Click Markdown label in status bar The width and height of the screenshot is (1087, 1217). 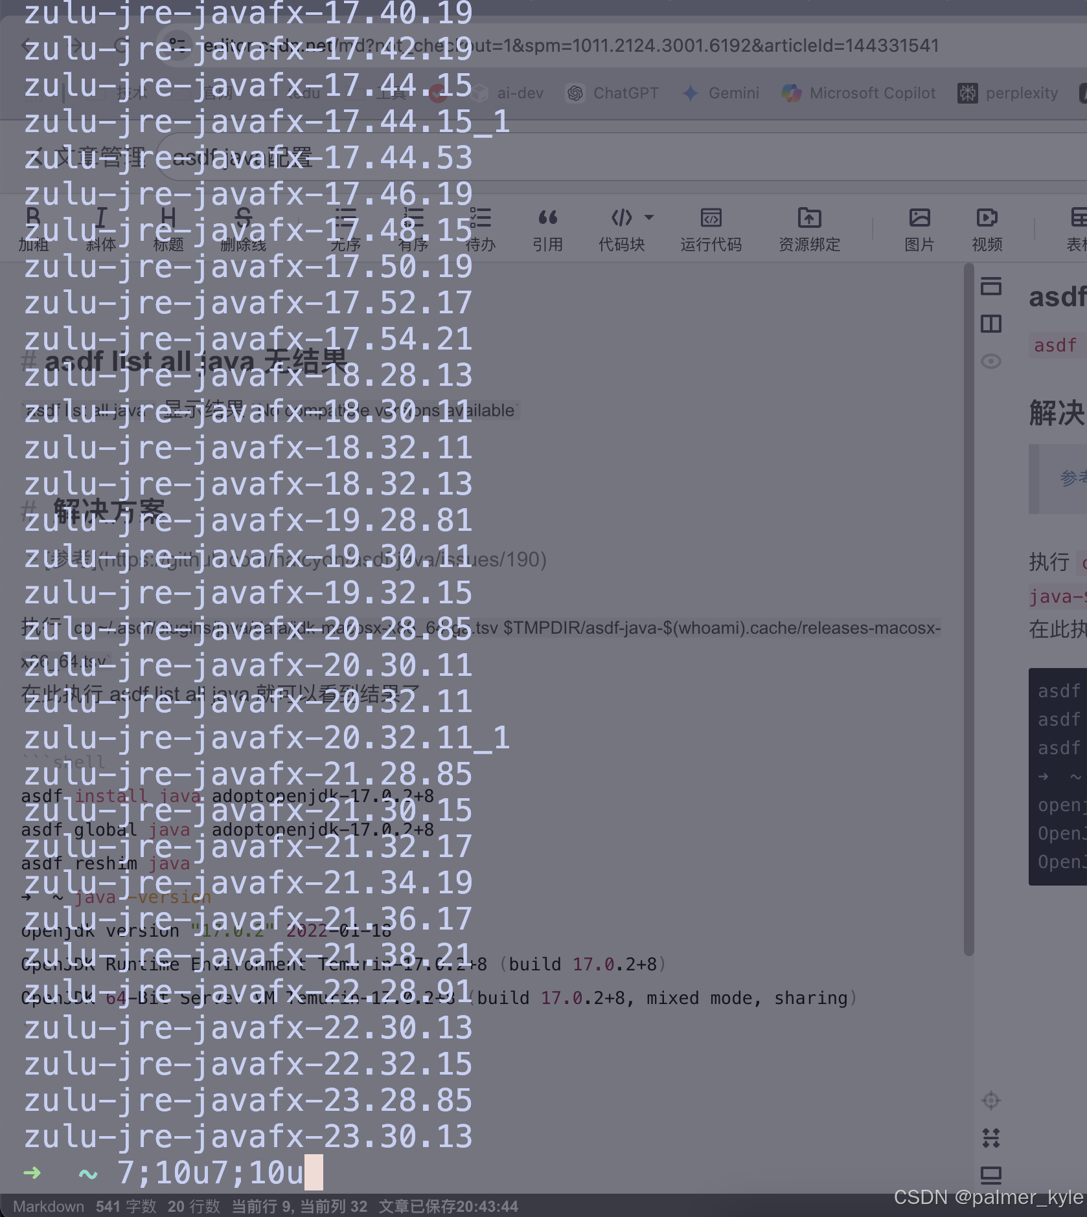pyautogui.click(x=49, y=1207)
